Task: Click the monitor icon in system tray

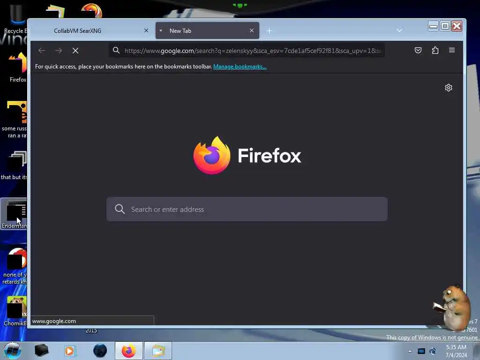Action: (421, 351)
